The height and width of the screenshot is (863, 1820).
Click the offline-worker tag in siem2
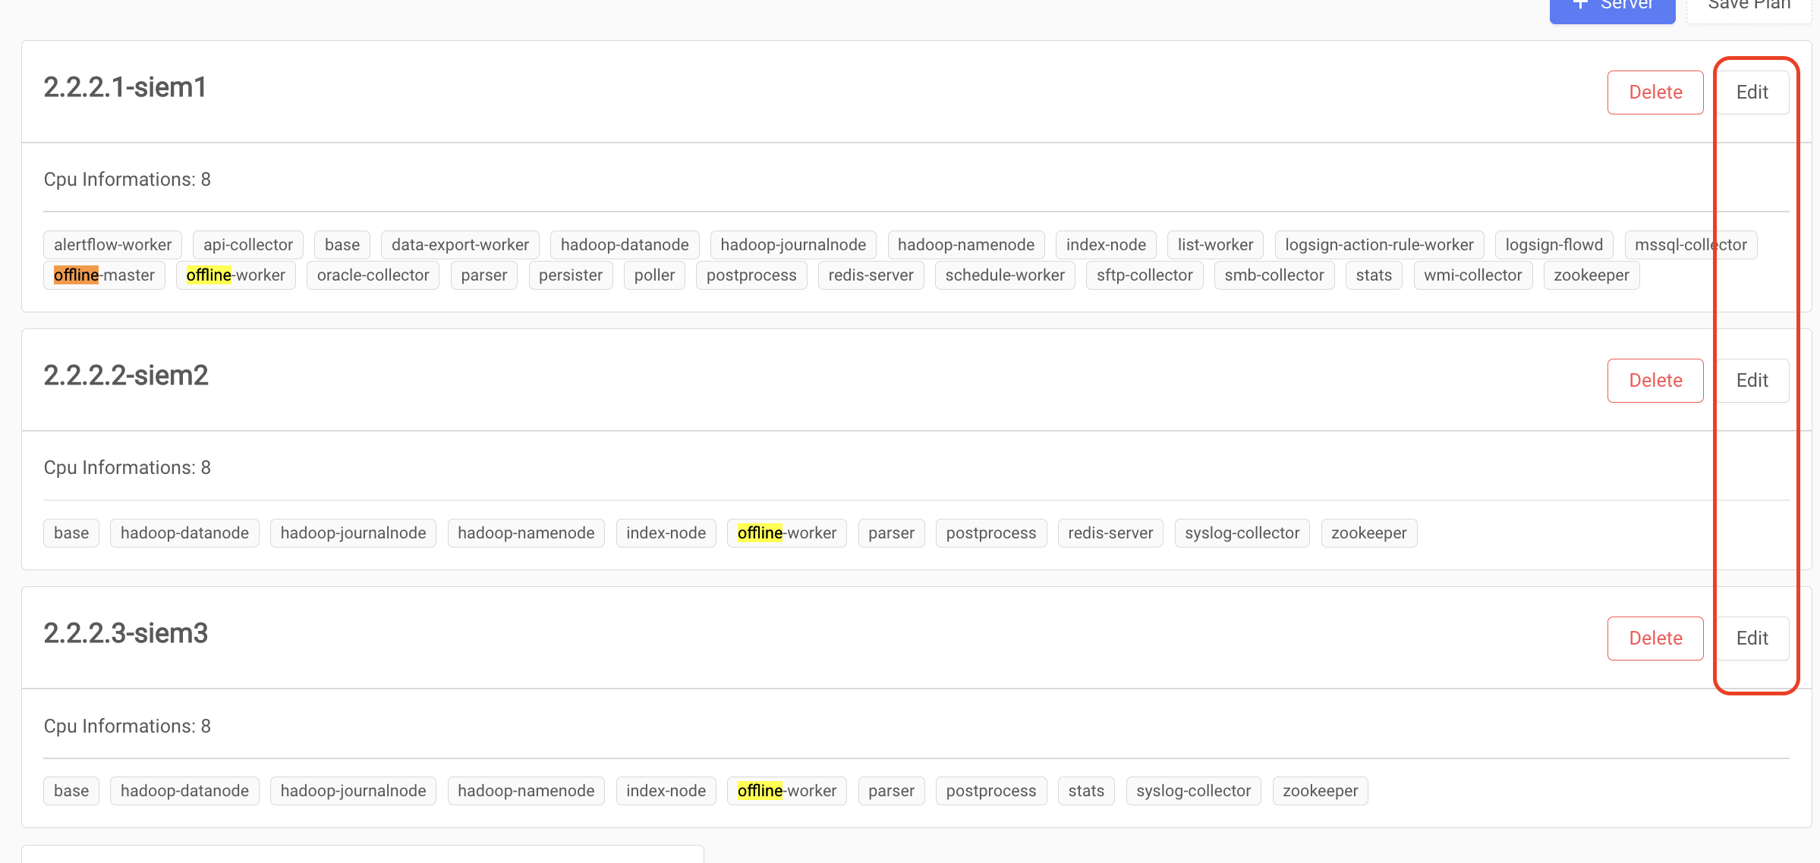pos(787,533)
